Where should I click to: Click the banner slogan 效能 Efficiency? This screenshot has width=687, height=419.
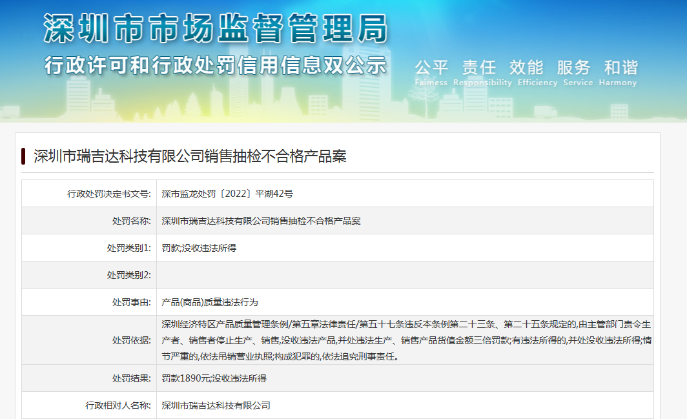537,73
